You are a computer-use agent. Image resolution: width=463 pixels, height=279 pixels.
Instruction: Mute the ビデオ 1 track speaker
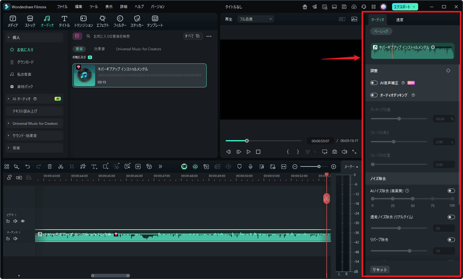coord(15,221)
